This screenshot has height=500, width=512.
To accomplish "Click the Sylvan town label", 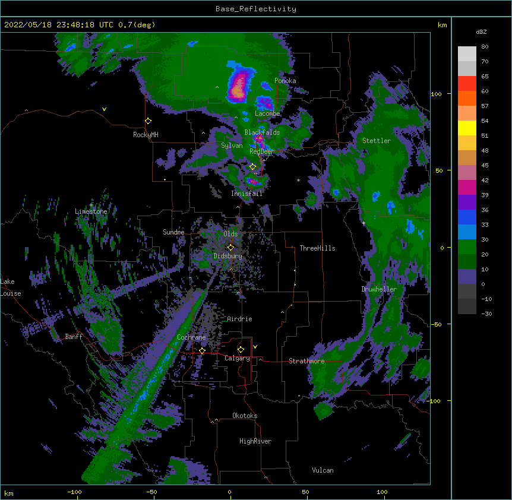I will [x=232, y=145].
